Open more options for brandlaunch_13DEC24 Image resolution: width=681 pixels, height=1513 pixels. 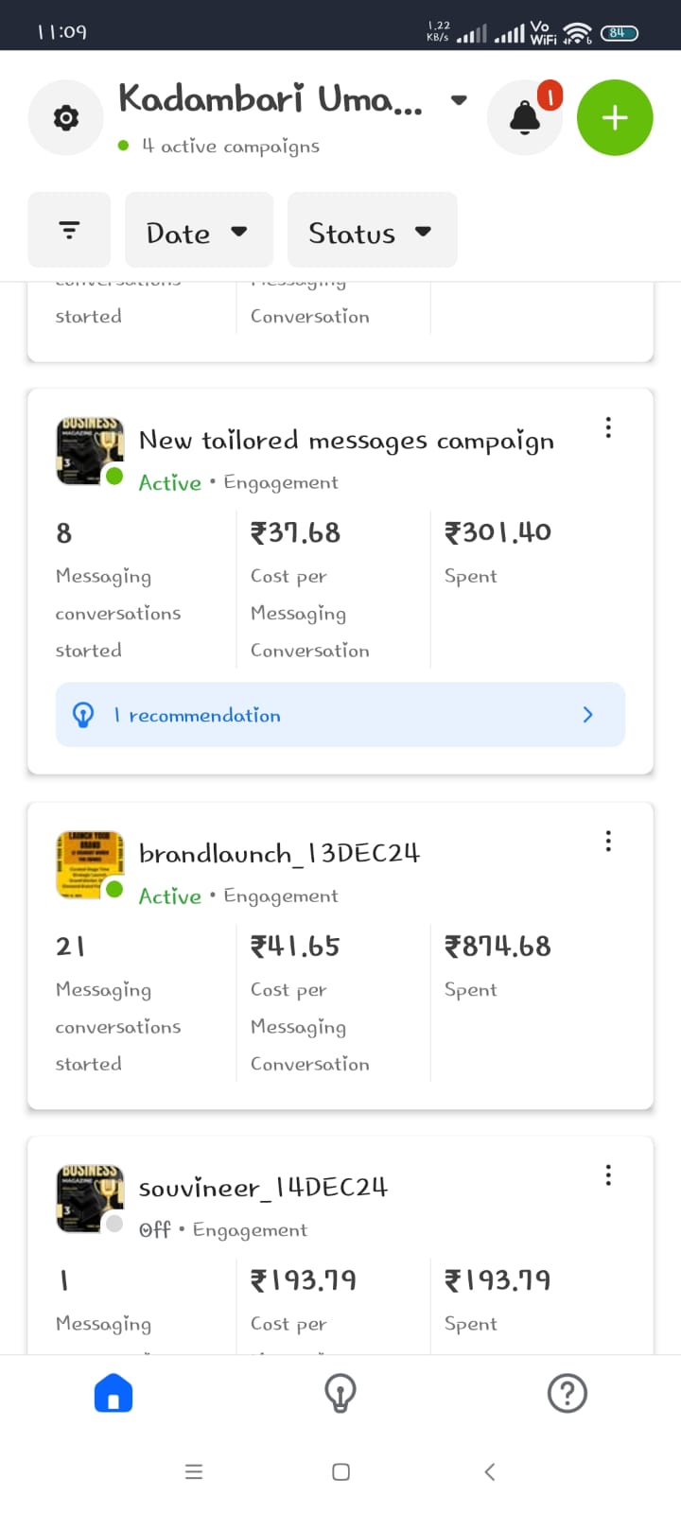click(x=608, y=841)
